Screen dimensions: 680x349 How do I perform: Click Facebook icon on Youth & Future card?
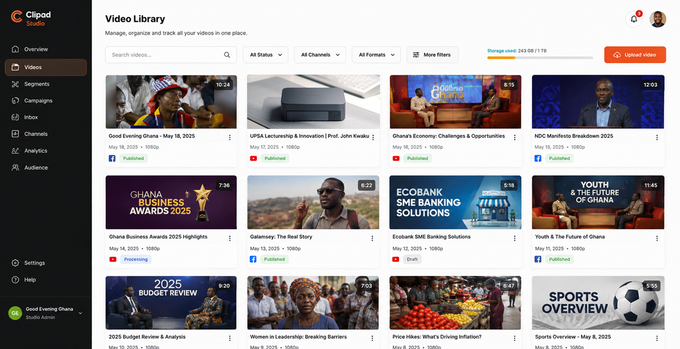[538, 259]
